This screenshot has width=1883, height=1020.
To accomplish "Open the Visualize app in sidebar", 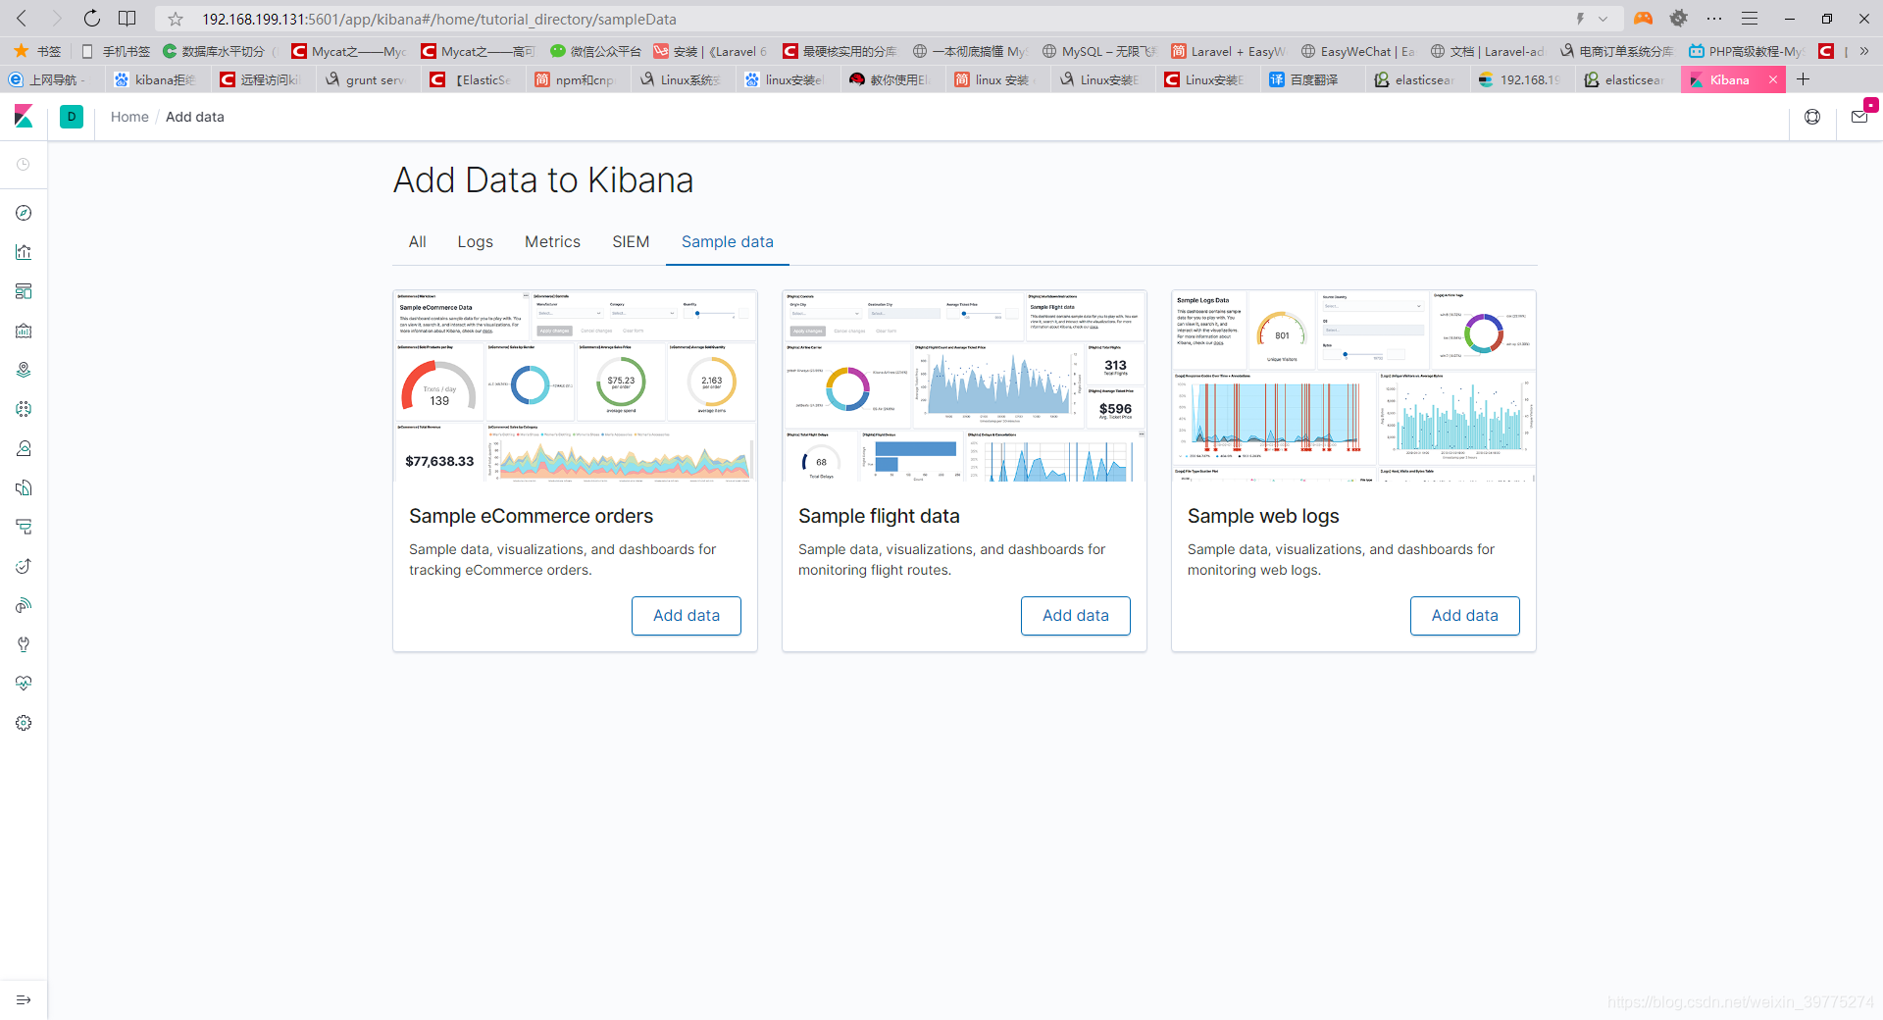I will (x=24, y=252).
